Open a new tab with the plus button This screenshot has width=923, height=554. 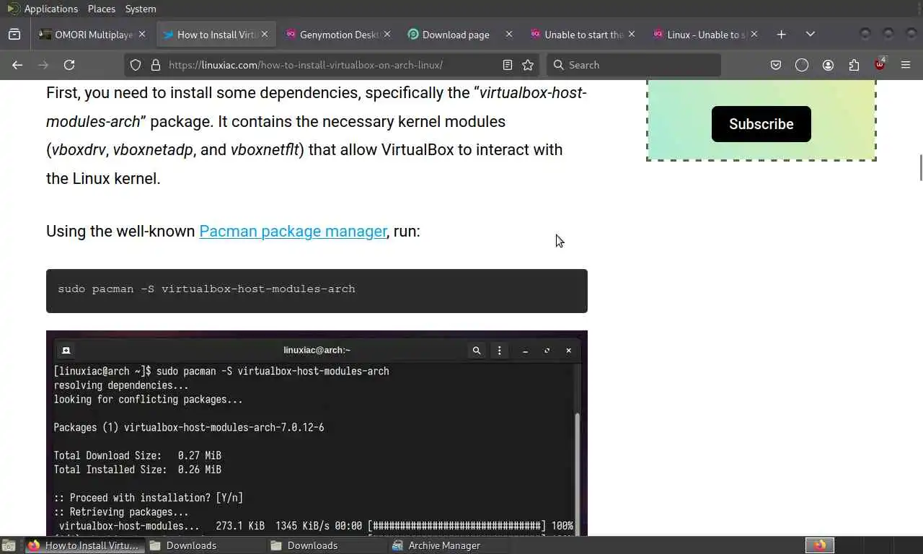[x=782, y=34]
